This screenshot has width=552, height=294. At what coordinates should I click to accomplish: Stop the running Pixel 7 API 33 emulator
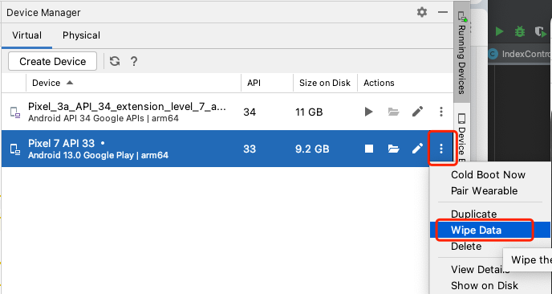(369, 149)
